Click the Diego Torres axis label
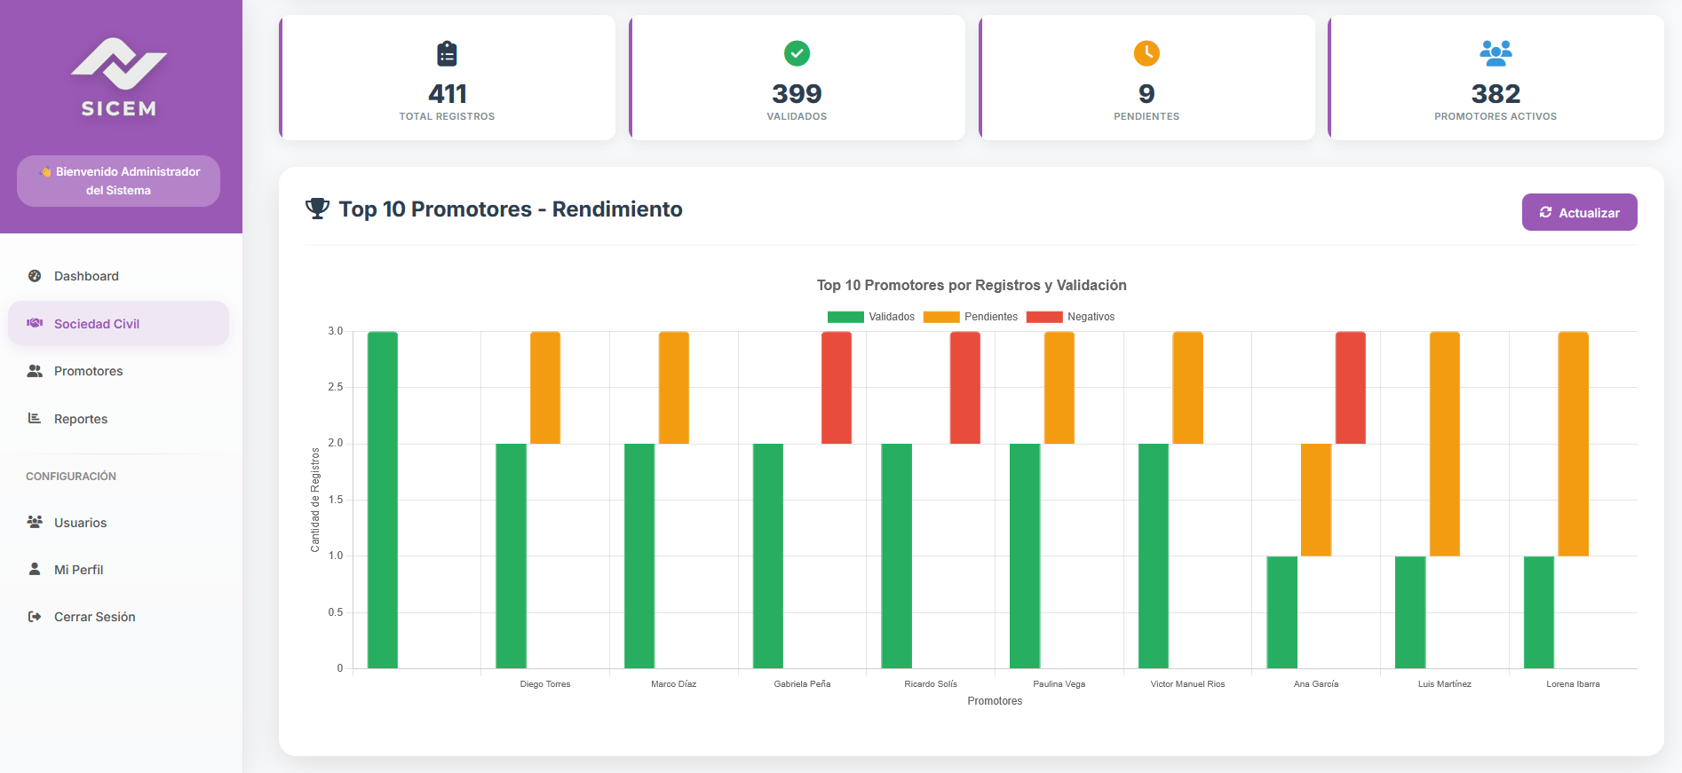This screenshot has height=773, width=1682. click(545, 684)
